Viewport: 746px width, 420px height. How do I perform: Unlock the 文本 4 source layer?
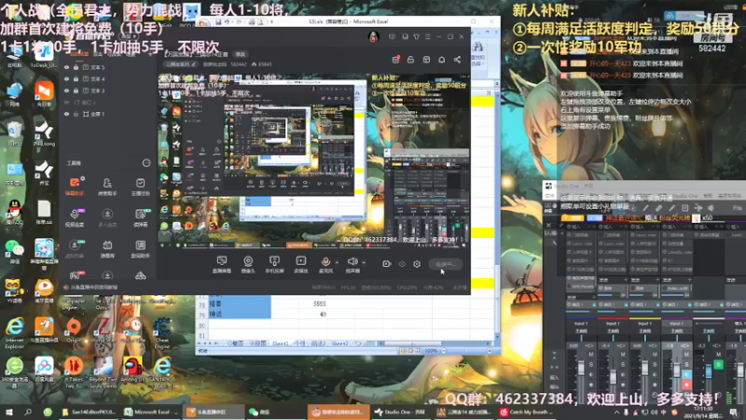76,79
